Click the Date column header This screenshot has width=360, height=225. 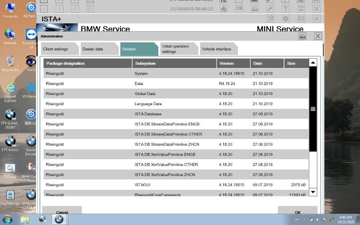pyautogui.click(x=267, y=63)
